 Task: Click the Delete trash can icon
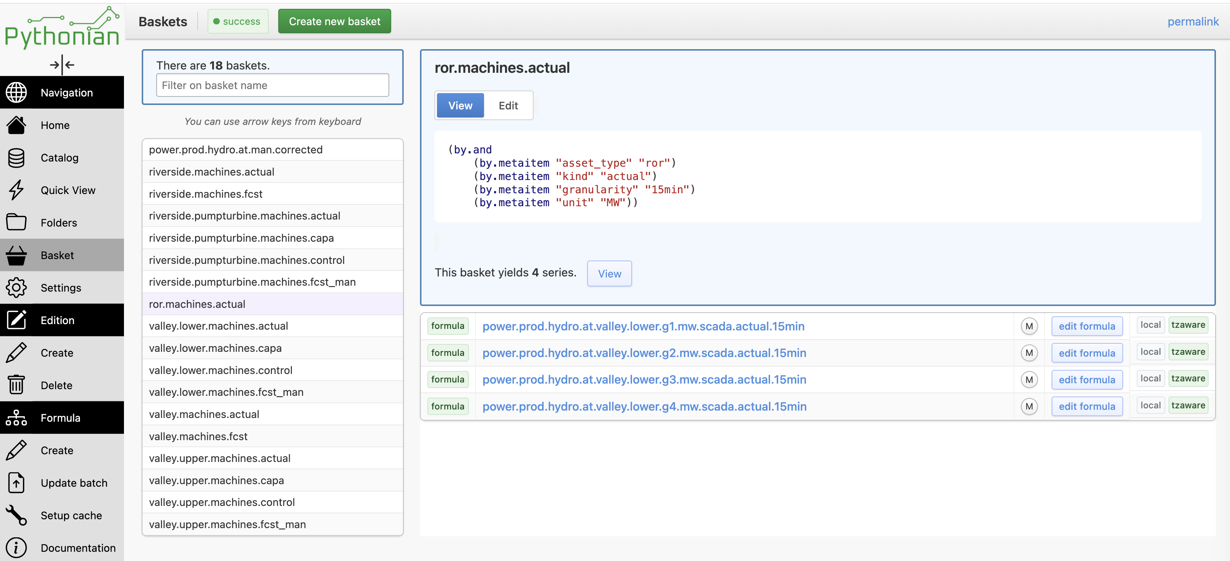tap(16, 385)
